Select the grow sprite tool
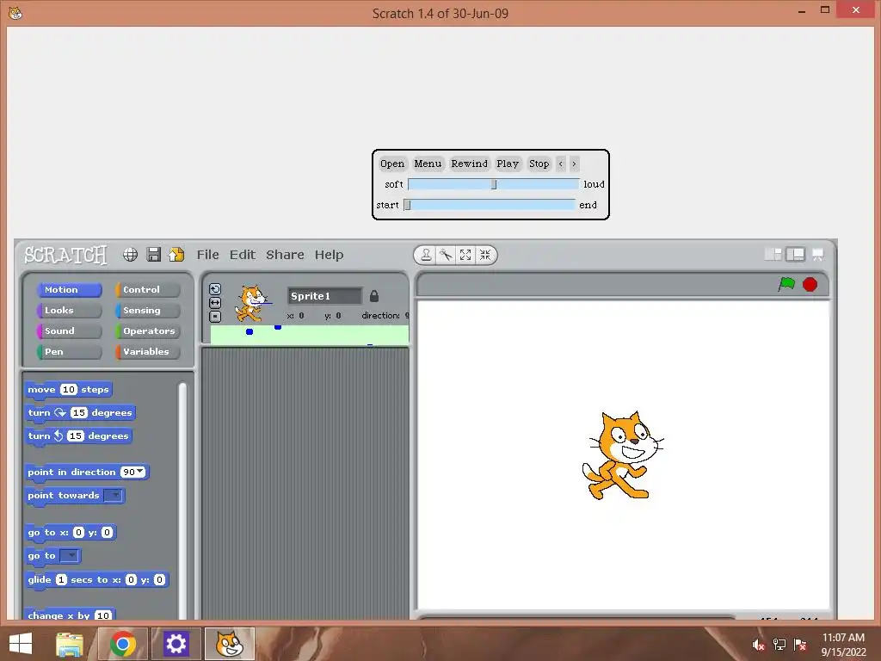The image size is (881, 661). (x=465, y=255)
